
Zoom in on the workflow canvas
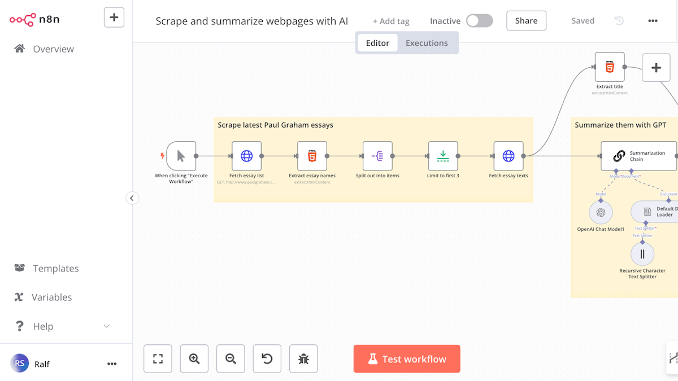194,359
